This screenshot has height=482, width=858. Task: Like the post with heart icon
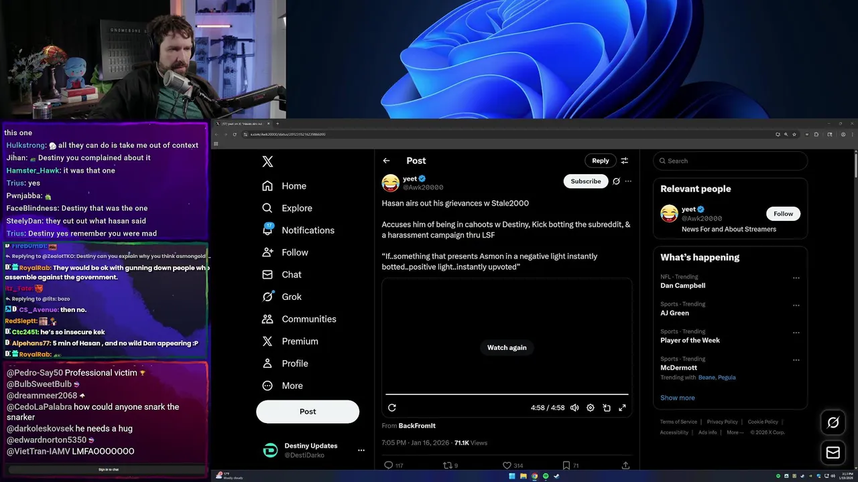(x=507, y=465)
